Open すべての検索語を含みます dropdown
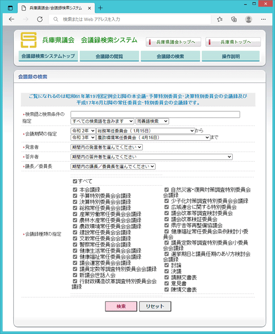Screen dimensions: 275x334 click(x=102, y=121)
